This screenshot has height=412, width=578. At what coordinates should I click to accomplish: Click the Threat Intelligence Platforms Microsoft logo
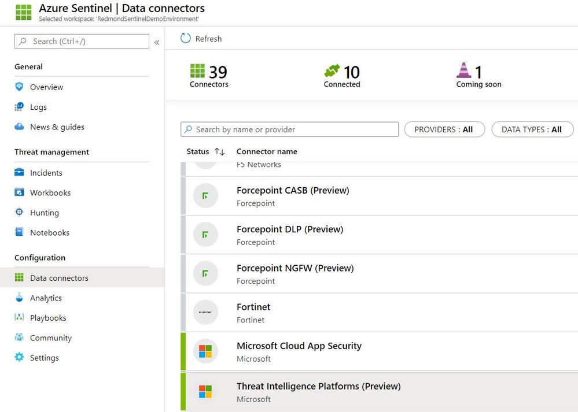(205, 392)
